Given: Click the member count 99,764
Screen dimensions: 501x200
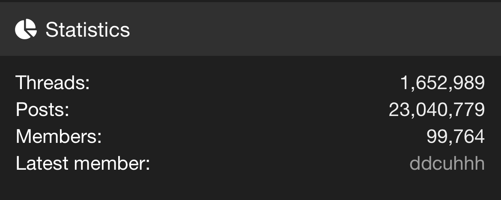Looking at the screenshot, I should pos(456,136).
